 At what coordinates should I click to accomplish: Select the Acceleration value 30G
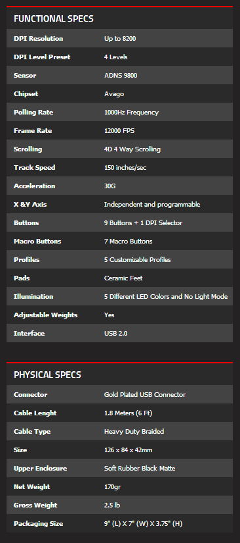[110, 186]
